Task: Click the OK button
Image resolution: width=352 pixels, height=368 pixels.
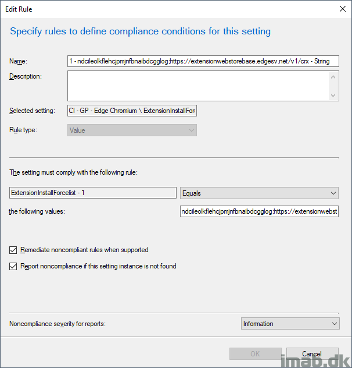Action: [255, 353]
